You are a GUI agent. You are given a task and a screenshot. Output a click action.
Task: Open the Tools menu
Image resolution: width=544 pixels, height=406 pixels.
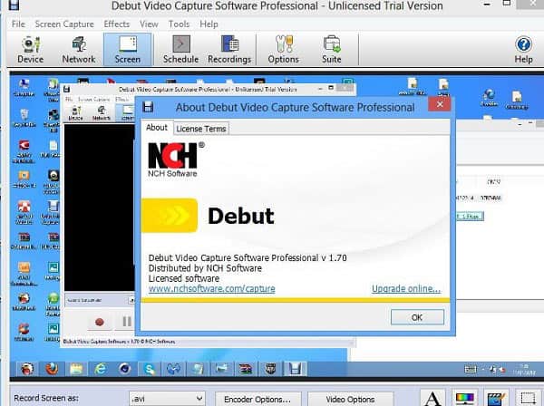179,24
